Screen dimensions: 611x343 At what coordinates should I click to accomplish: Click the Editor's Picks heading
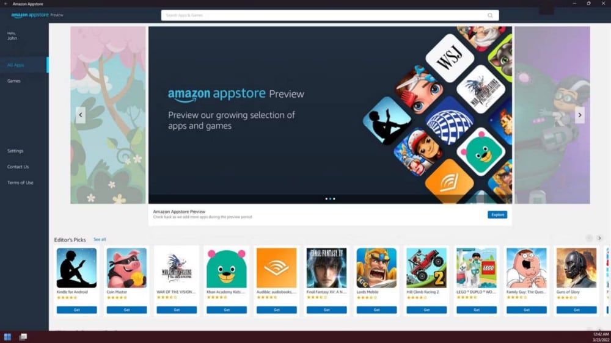70,239
